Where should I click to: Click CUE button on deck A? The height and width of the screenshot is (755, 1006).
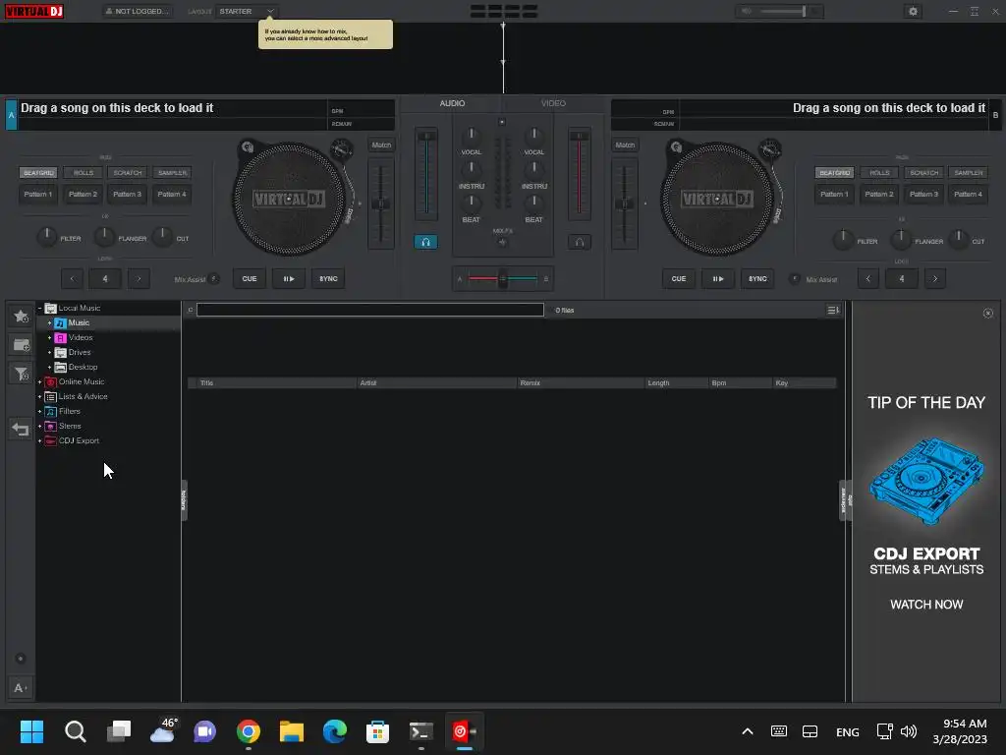pos(250,278)
